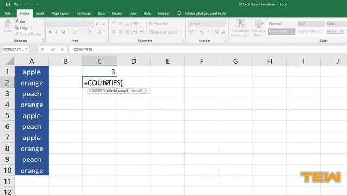Apply the Font Color
Viewport: 347px width, 195px height.
[100, 32]
